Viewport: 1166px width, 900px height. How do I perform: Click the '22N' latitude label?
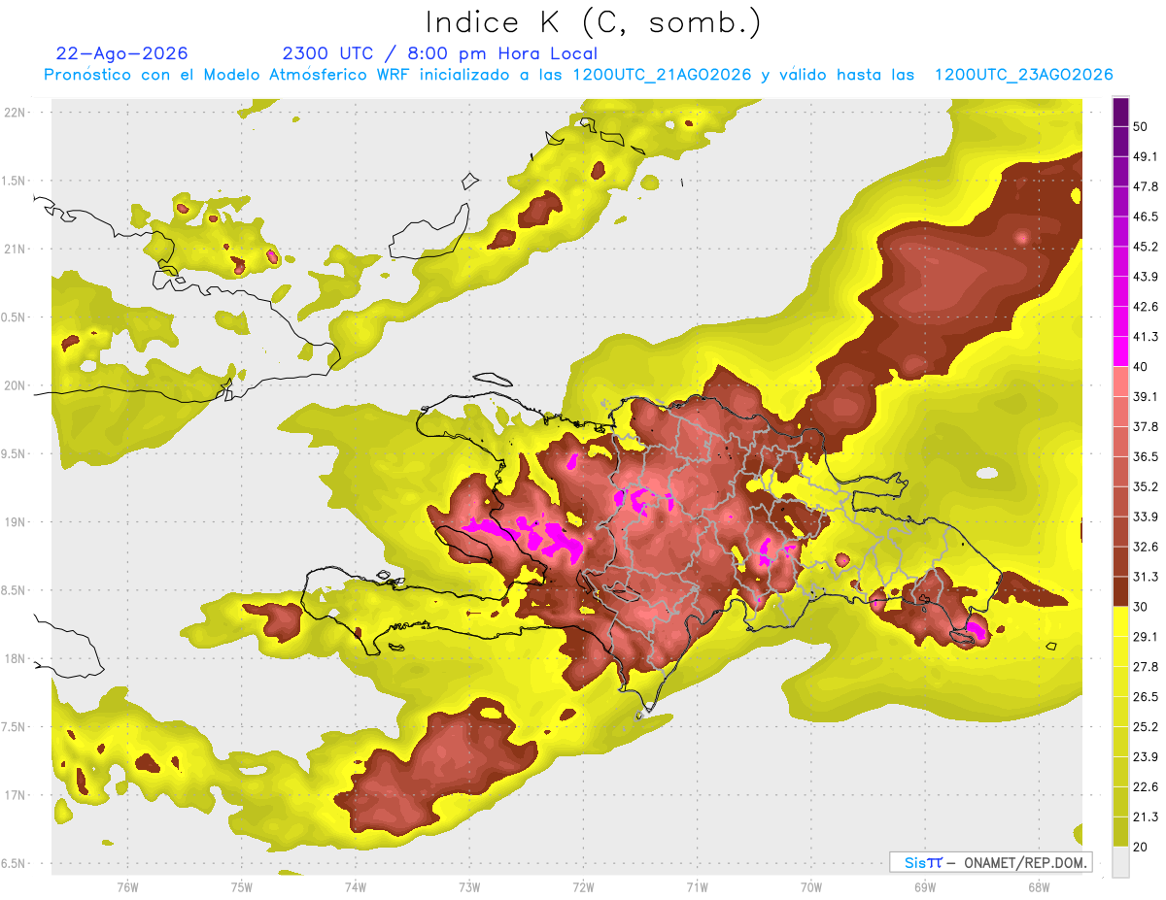point(15,112)
